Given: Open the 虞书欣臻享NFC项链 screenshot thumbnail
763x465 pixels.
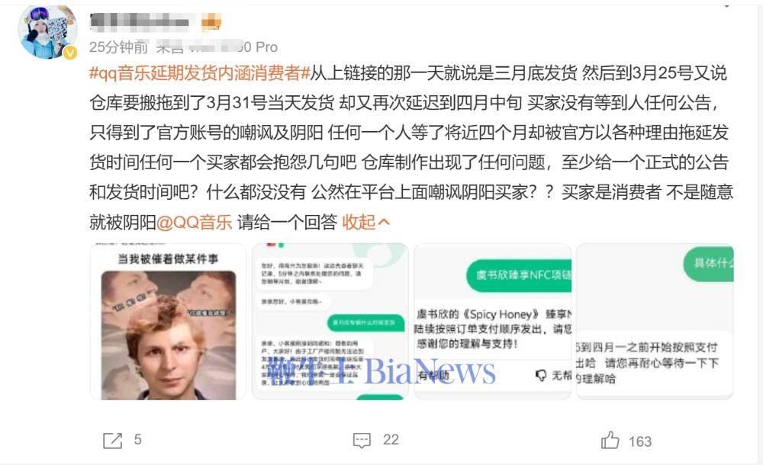Looking at the screenshot, I should tap(492, 322).
